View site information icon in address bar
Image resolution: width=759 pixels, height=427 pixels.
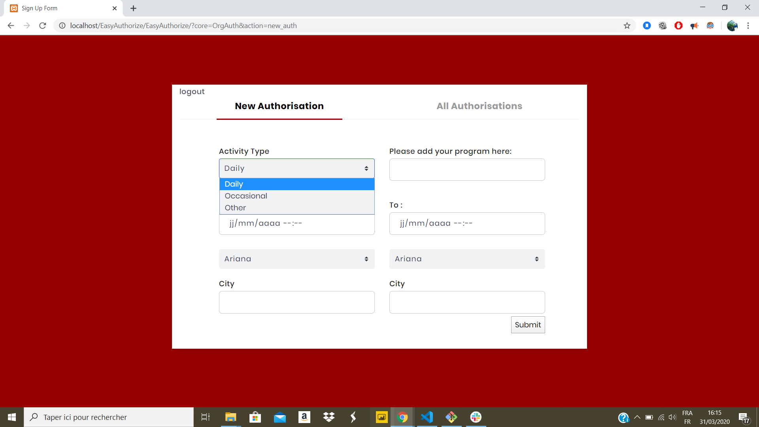coord(62,26)
